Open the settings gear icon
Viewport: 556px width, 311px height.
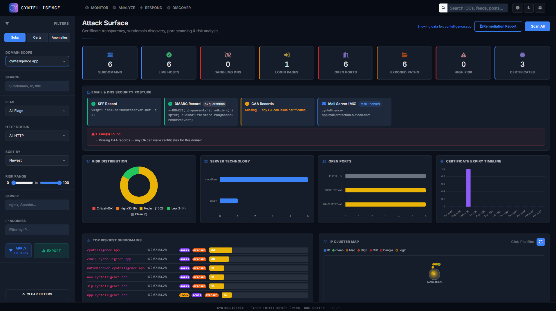[540, 8]
